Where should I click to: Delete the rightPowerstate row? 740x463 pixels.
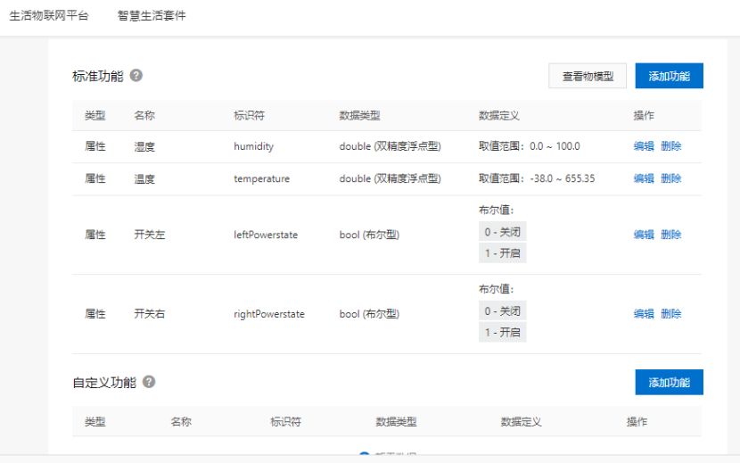(671, 314)
